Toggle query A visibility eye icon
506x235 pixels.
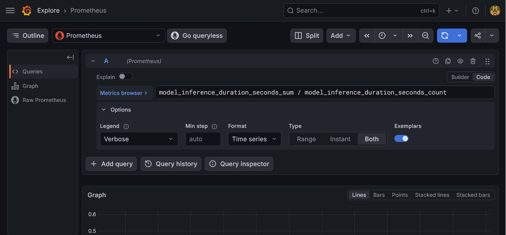[x=460, y=61]
